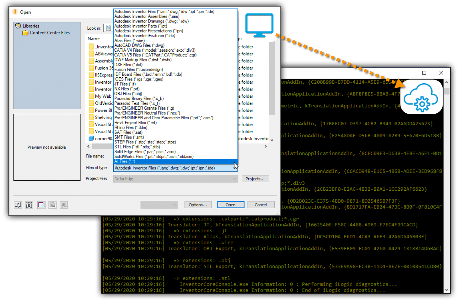Click the Cancel button
Viewport: 457px width, 300px height.
tap(261, 205)
